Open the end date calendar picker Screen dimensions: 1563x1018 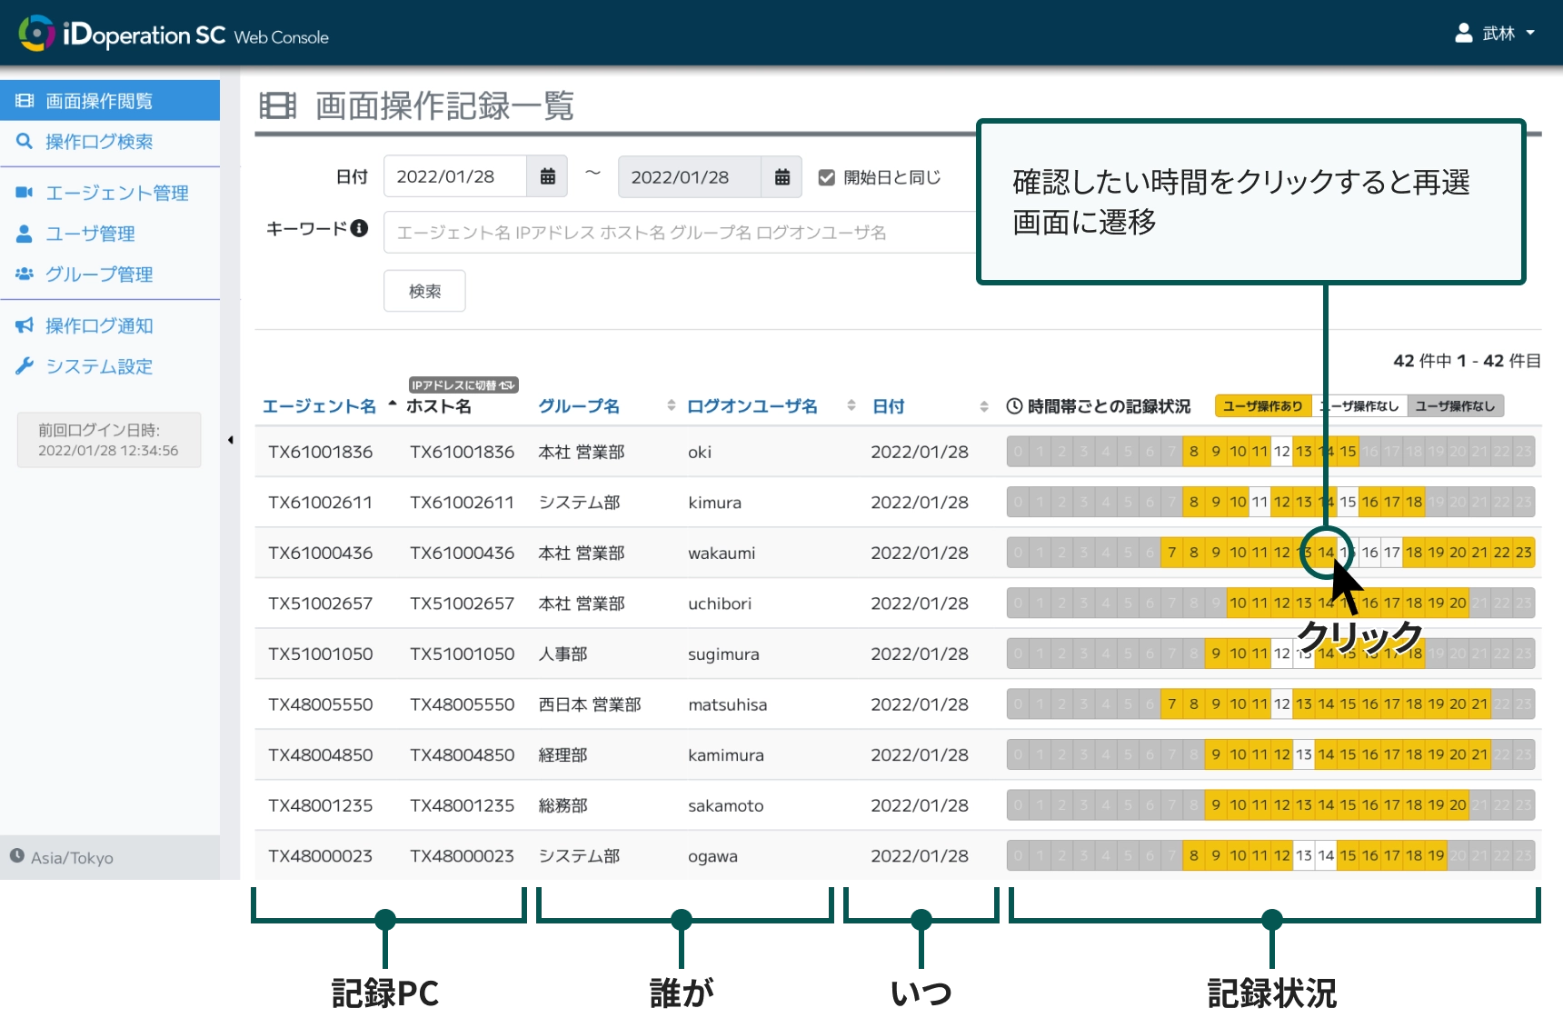click(x=781, y=175)
